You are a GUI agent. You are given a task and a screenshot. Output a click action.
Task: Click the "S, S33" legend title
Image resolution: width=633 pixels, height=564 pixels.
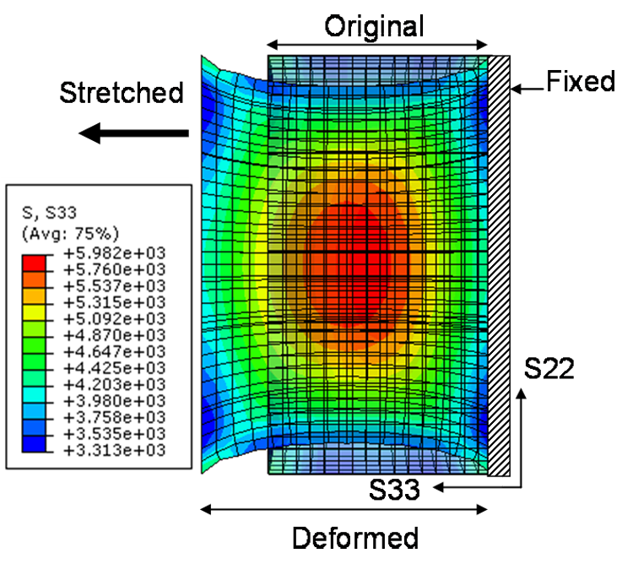(47, 214)
